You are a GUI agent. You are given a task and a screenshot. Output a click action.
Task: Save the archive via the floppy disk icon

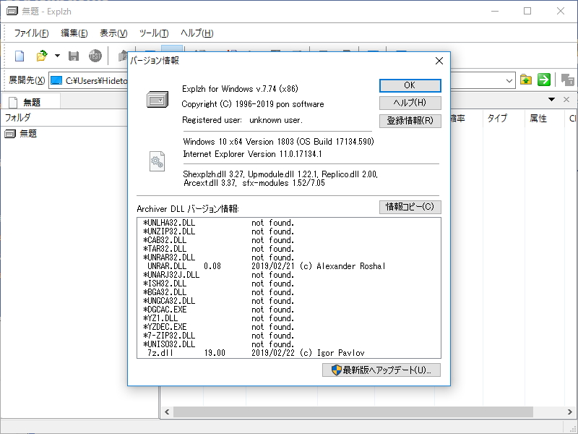(x=74, y=55)
